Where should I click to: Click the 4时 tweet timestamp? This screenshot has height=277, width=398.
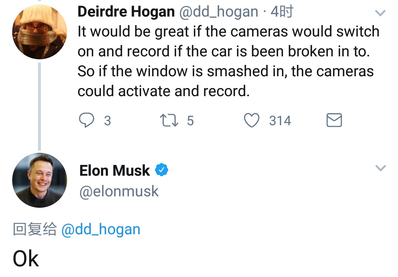[282, 12]
